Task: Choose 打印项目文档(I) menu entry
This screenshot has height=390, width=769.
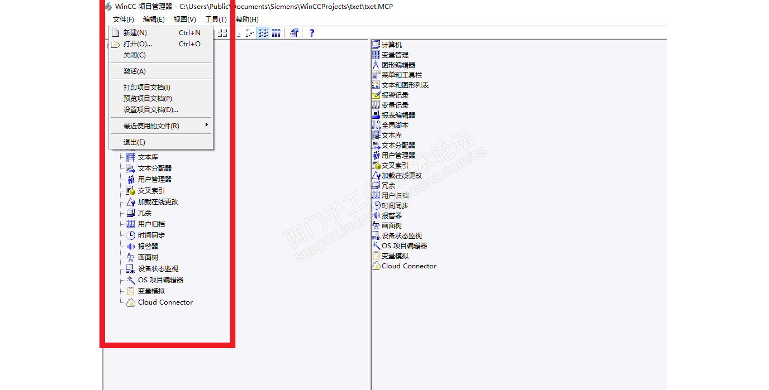Action: pyautogui.click(x=161, y=88)
